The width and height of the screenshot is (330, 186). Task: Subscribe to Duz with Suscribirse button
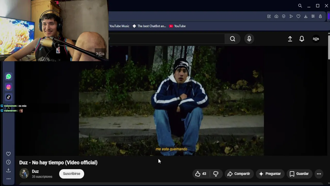[72, 174]
